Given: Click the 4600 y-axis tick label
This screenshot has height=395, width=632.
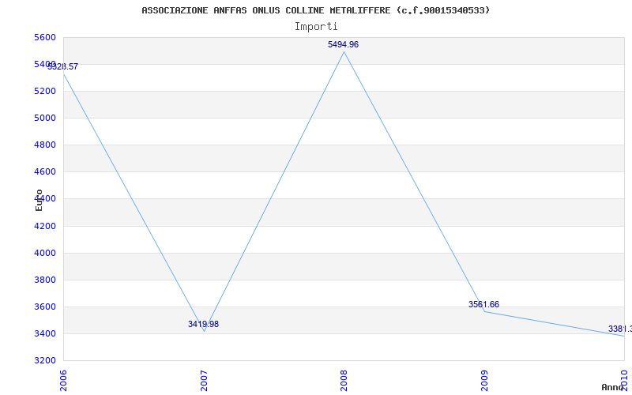Looking at the screenshot, I should 45,171.
